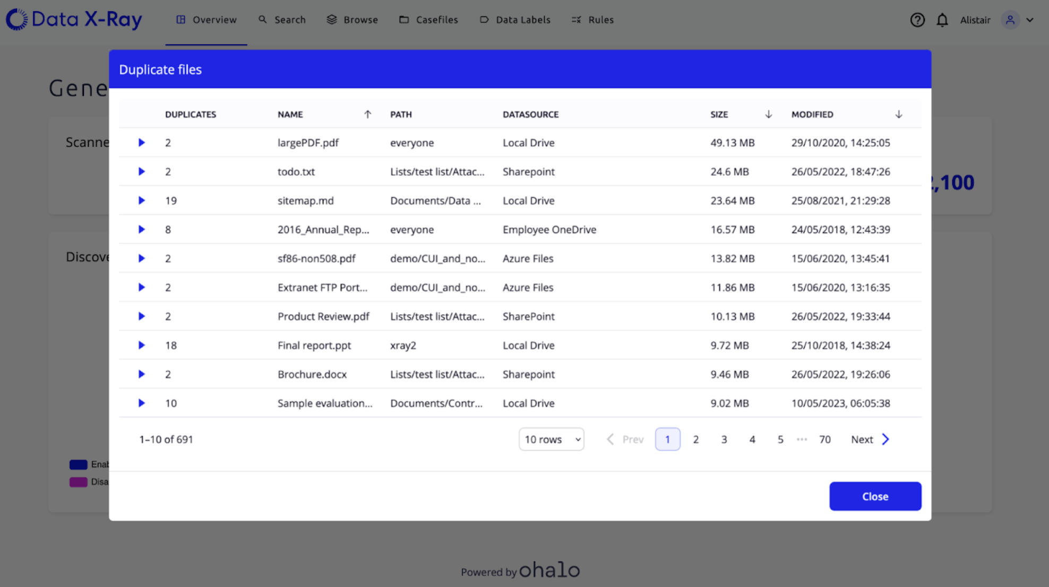Open the Casefiles tab
The image size is (1049, 587).
(428, 20)
